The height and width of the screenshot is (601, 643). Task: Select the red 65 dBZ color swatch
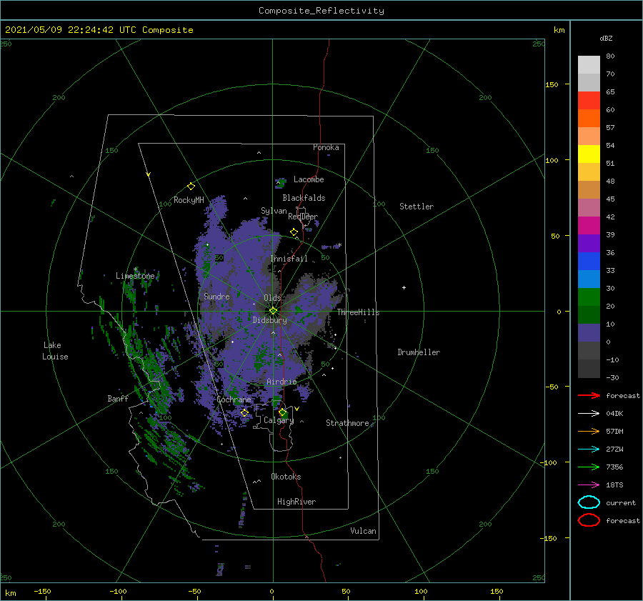(x=589, y=100)
